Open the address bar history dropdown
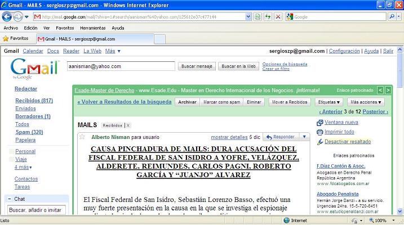The image size is (404, 225). tap(248, 17)
